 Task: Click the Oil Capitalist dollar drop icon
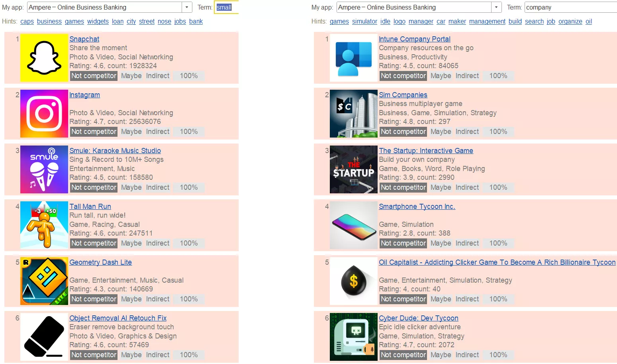pos(354,281)
